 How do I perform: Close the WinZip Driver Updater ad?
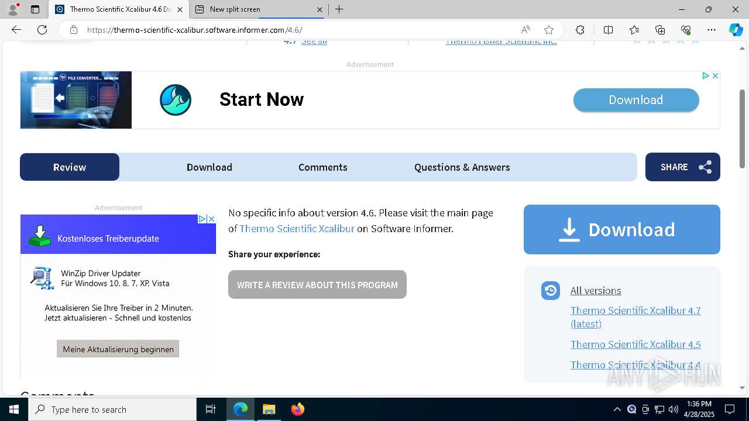[212, 219]
